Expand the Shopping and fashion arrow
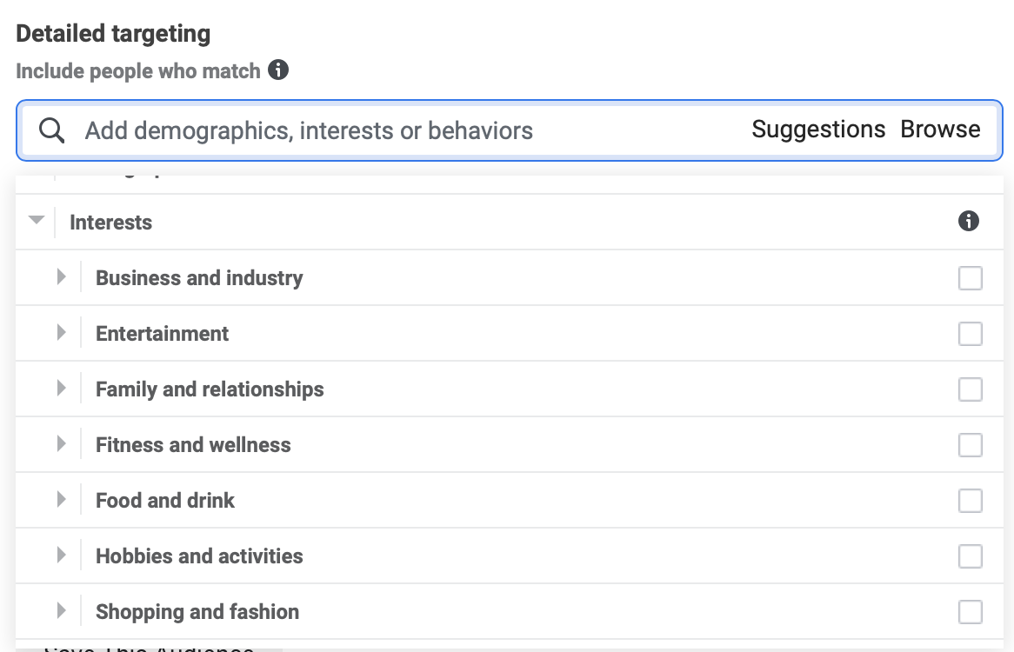 click(61, 611)
